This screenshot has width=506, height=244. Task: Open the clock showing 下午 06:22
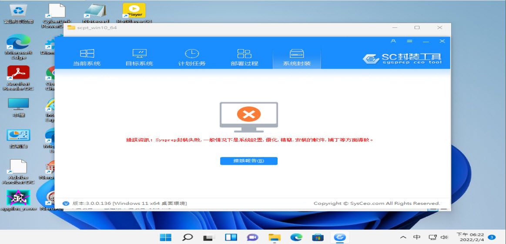tap(470, 237)
